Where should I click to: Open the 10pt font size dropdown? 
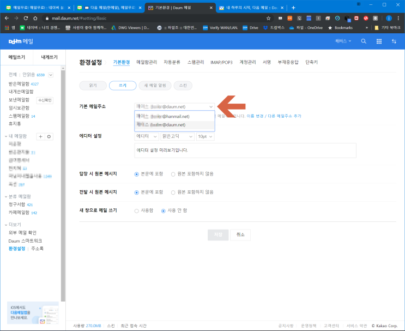point(205,136)
